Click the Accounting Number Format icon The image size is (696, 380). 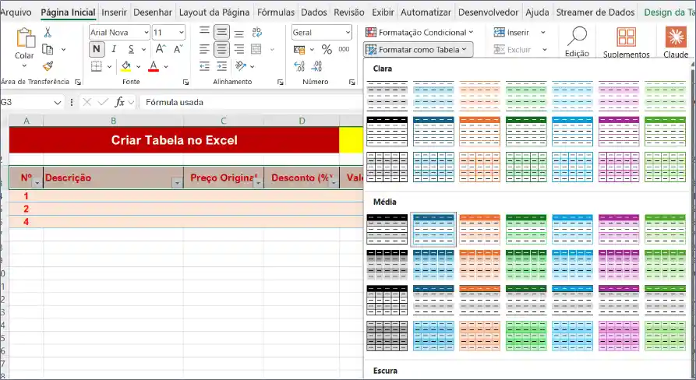[299, 49]
